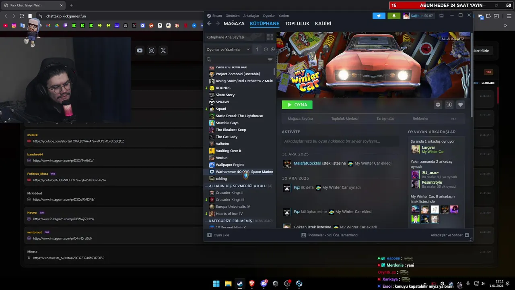Screen dimensions: 515x290
Task: Open Steam's announcements megaphone button
Action: (379, 16)
